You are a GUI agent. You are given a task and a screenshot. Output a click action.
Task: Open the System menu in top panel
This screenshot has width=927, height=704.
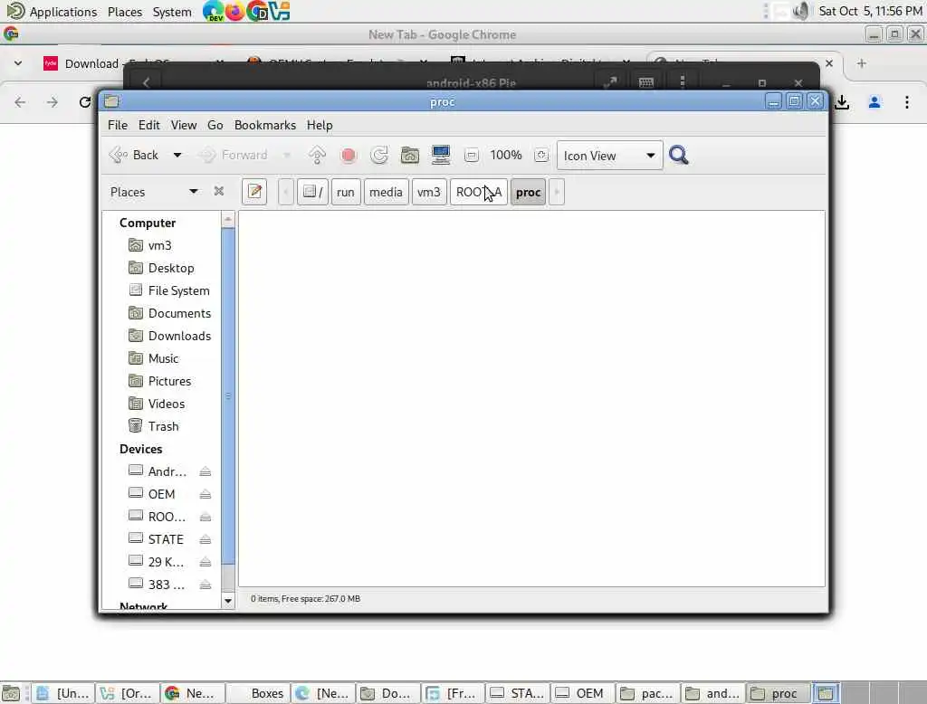click(x=172, y=11)
